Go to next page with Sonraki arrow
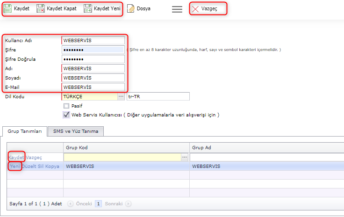The height and width of the screenshot is (217, 344). 128,204
